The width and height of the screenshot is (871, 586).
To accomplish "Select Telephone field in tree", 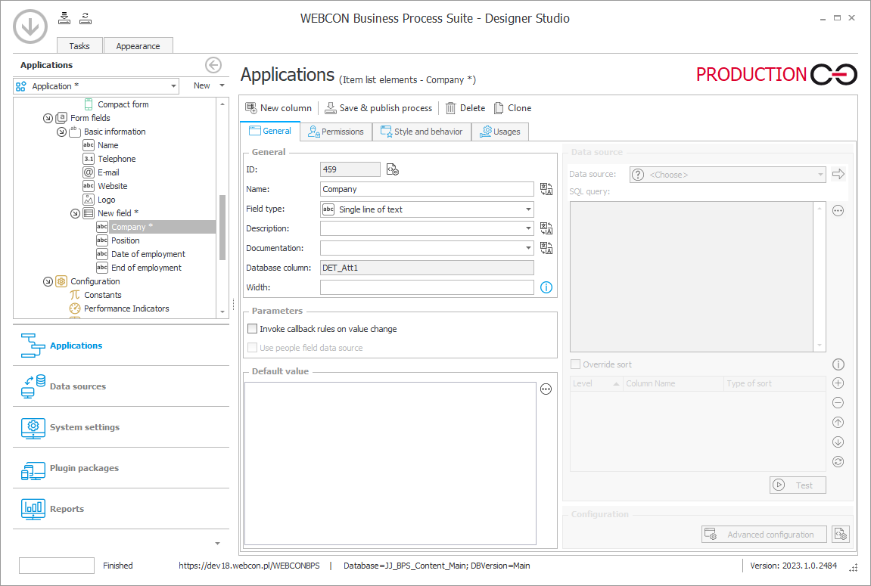I will pyautogui.click(x=117, y=159).
